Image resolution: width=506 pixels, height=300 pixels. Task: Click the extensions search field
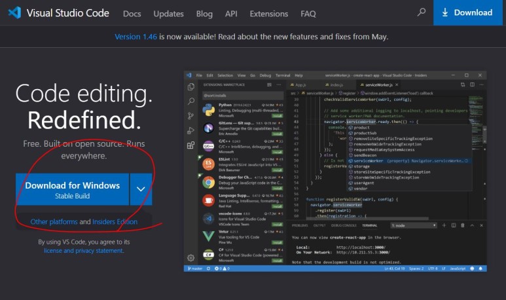[243, 96]
